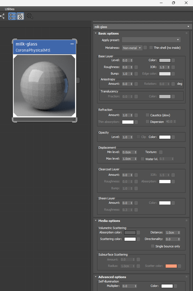
Task: Click the Base Roughness map button
Action: click(136, 67)
